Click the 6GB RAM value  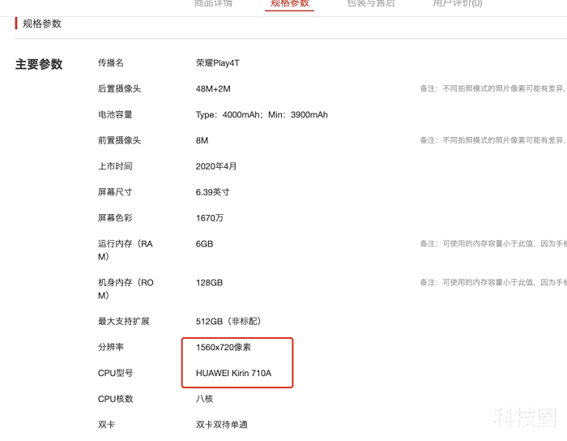click(205, 244)
